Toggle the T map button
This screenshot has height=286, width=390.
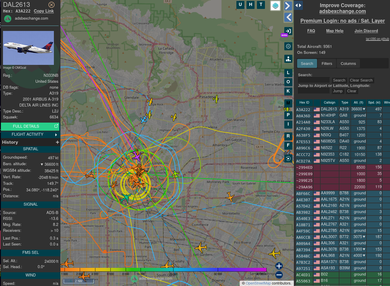tap(261, 4)
